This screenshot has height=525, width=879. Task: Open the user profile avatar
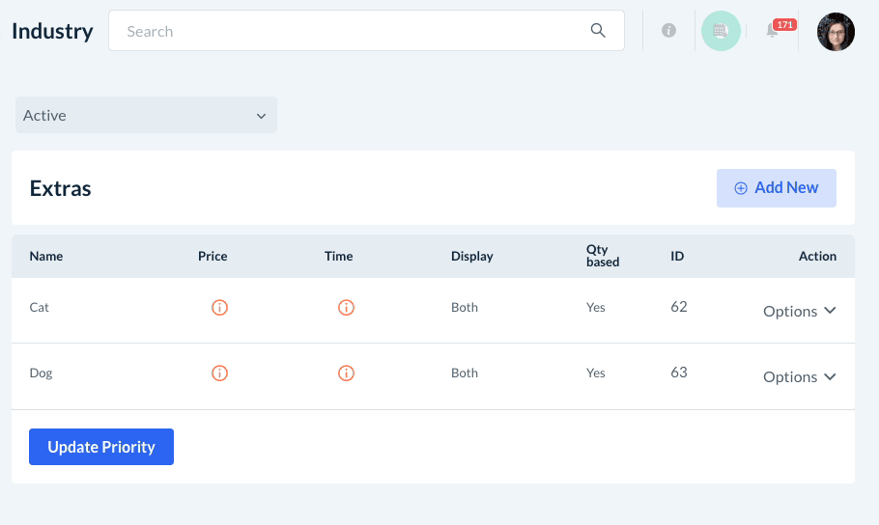coord(836,31)
